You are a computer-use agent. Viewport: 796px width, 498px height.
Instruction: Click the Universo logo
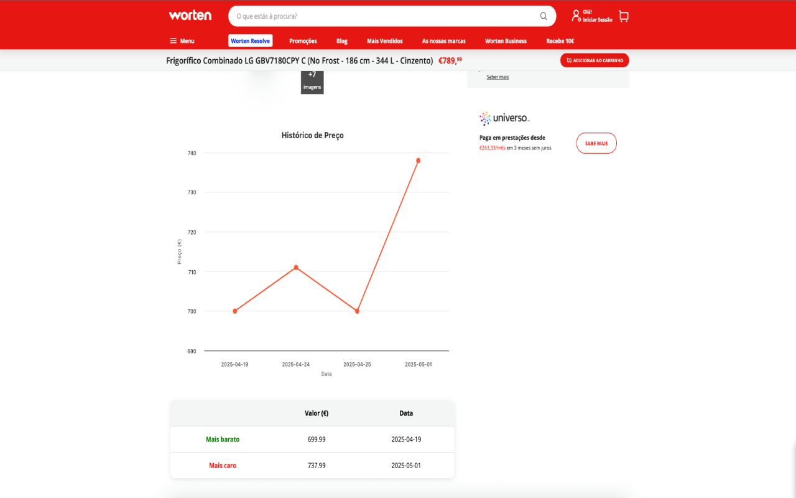[504, 118]
